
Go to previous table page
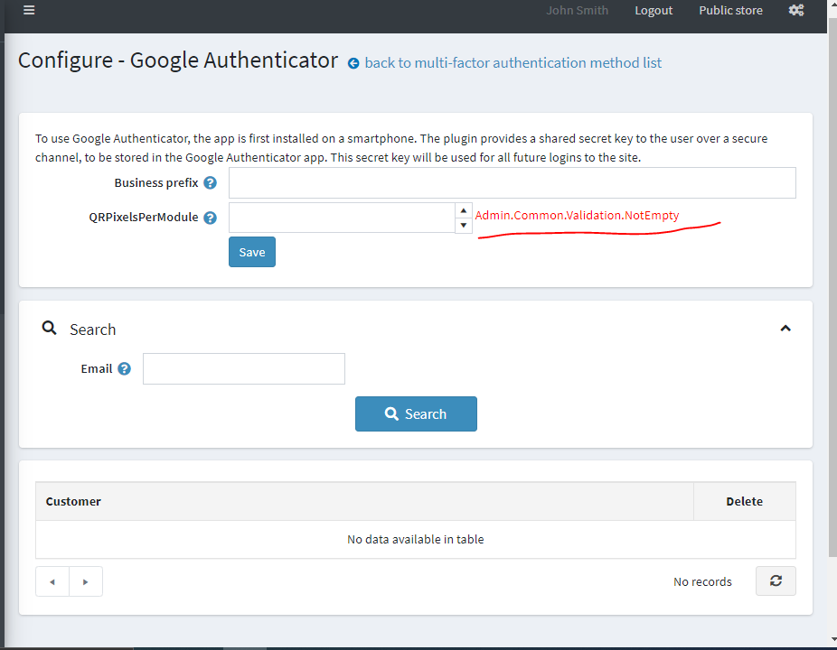52,581
